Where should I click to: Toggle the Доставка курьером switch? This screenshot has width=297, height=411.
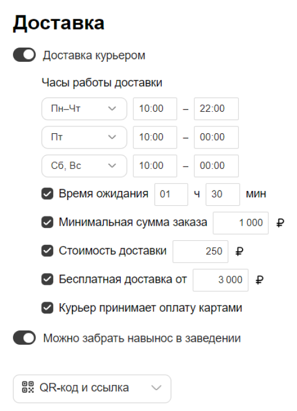(x=24, y=55)
